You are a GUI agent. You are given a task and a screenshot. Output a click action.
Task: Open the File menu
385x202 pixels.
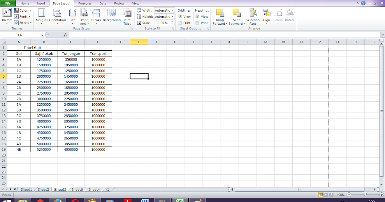coord(8,3)
